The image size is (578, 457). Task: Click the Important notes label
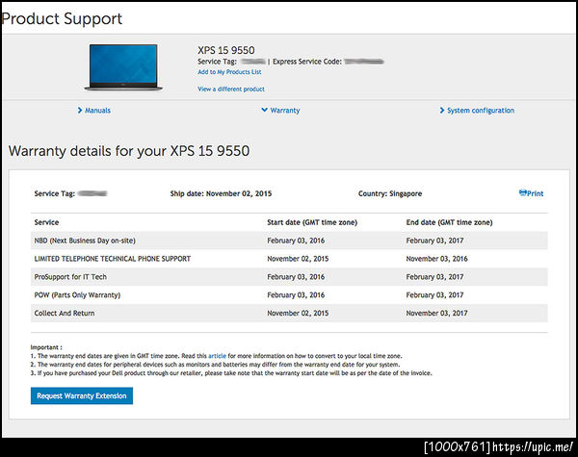click(x=46, y=347)
